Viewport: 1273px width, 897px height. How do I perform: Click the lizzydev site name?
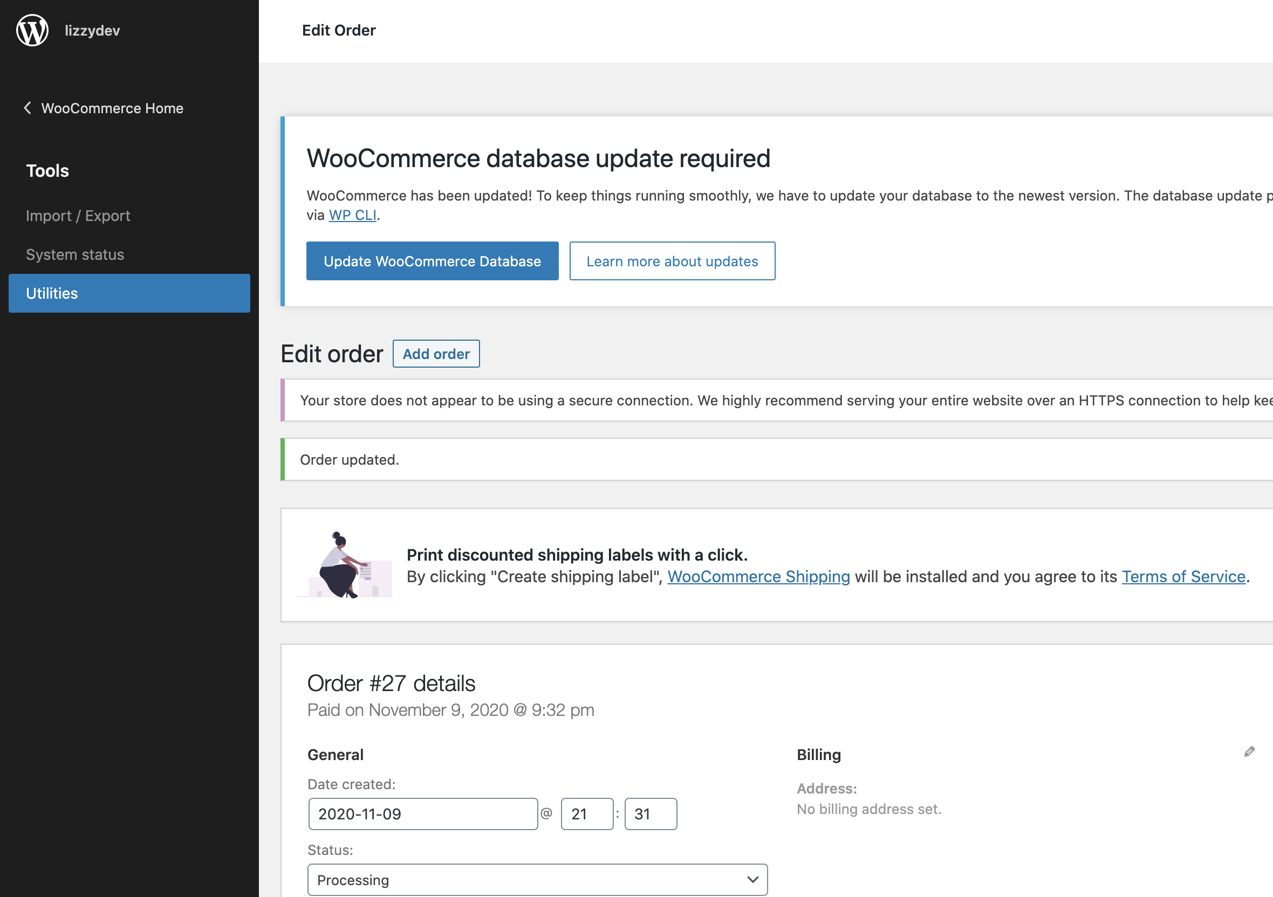[92, 31]
